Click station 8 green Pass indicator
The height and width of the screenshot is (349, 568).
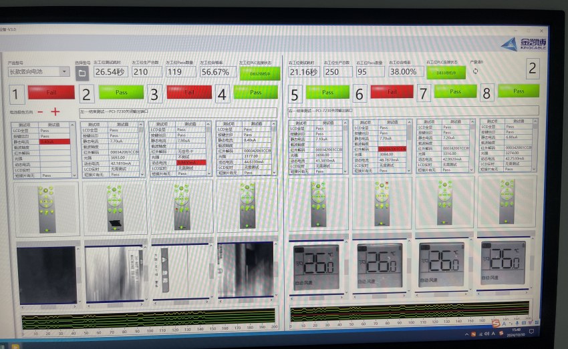519,91
